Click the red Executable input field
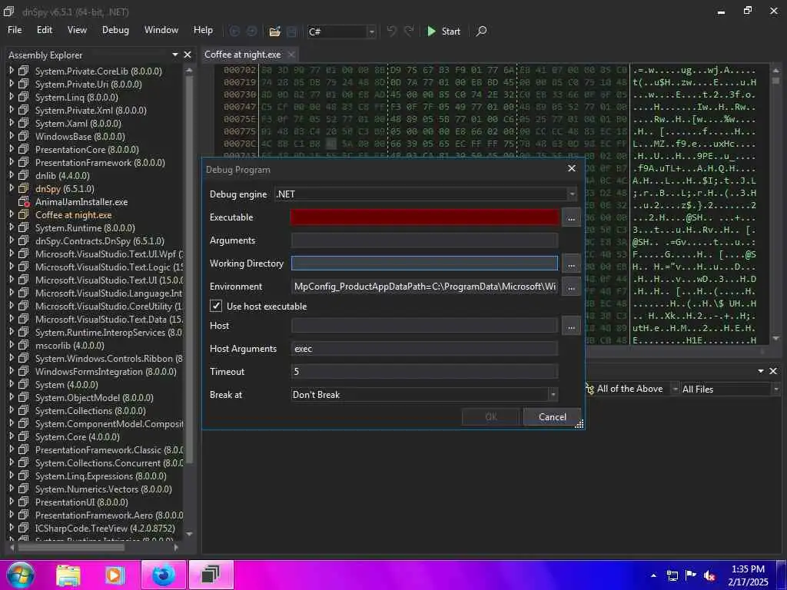Screen dimensions: 787x590 tap(424, 217)
